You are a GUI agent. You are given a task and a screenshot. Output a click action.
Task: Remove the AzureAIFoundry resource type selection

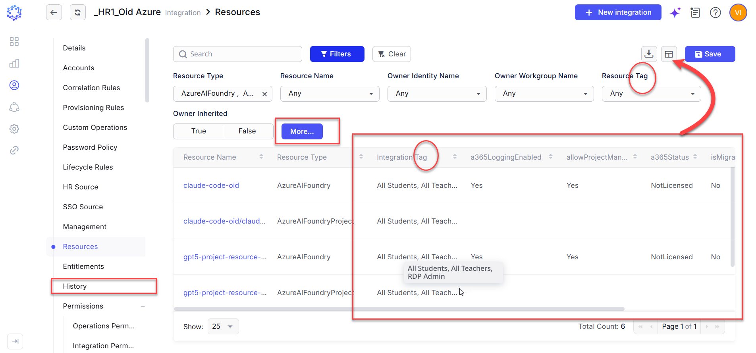click(x=264, y=94)
